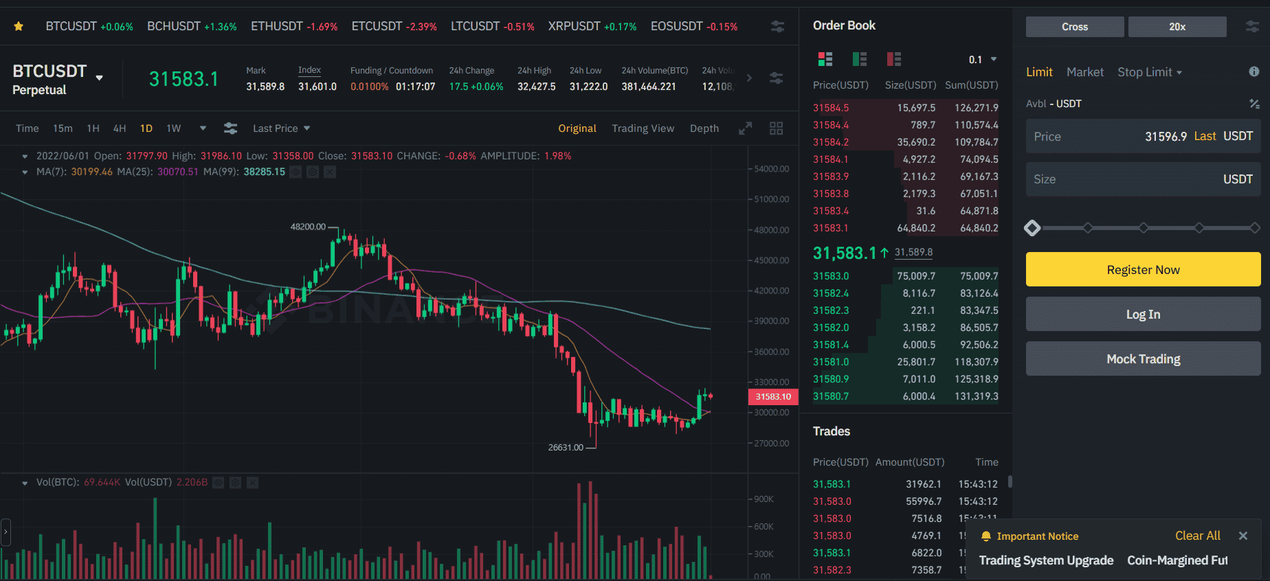Toggle MA indicator visibility eye icon
Image resolution: width=1270 pixels, height=581 pixels.
(x=296, y=172)
